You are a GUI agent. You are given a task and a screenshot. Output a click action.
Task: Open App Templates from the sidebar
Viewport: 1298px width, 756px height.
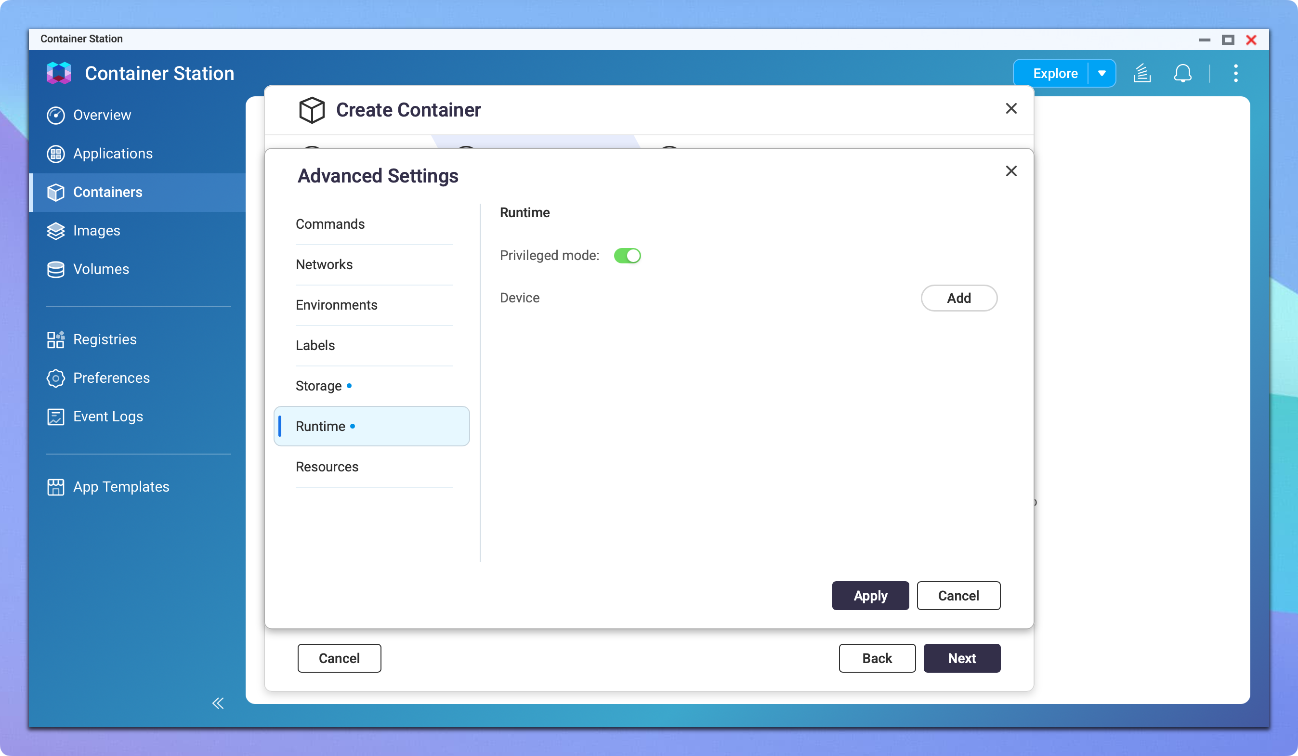(x=56, y=486)
